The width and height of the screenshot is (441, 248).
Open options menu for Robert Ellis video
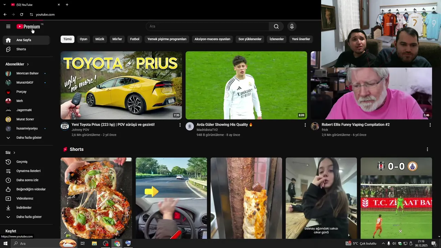[430, 125]
